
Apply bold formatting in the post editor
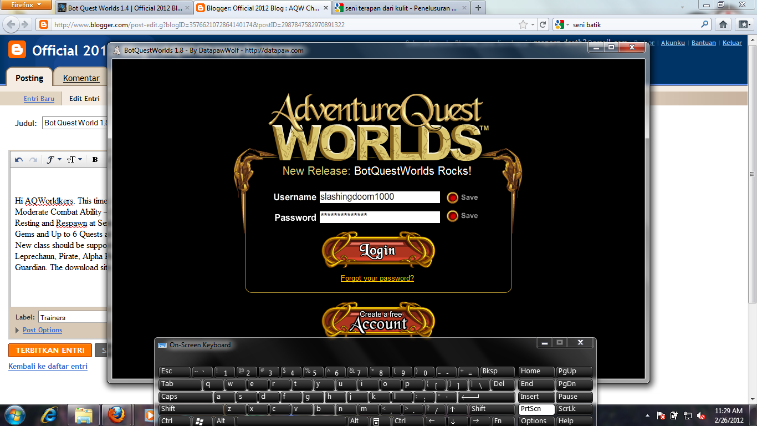pos(95,160)
